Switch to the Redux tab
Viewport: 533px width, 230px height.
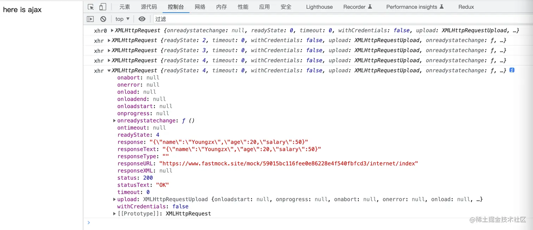click(x=466, y=7)
